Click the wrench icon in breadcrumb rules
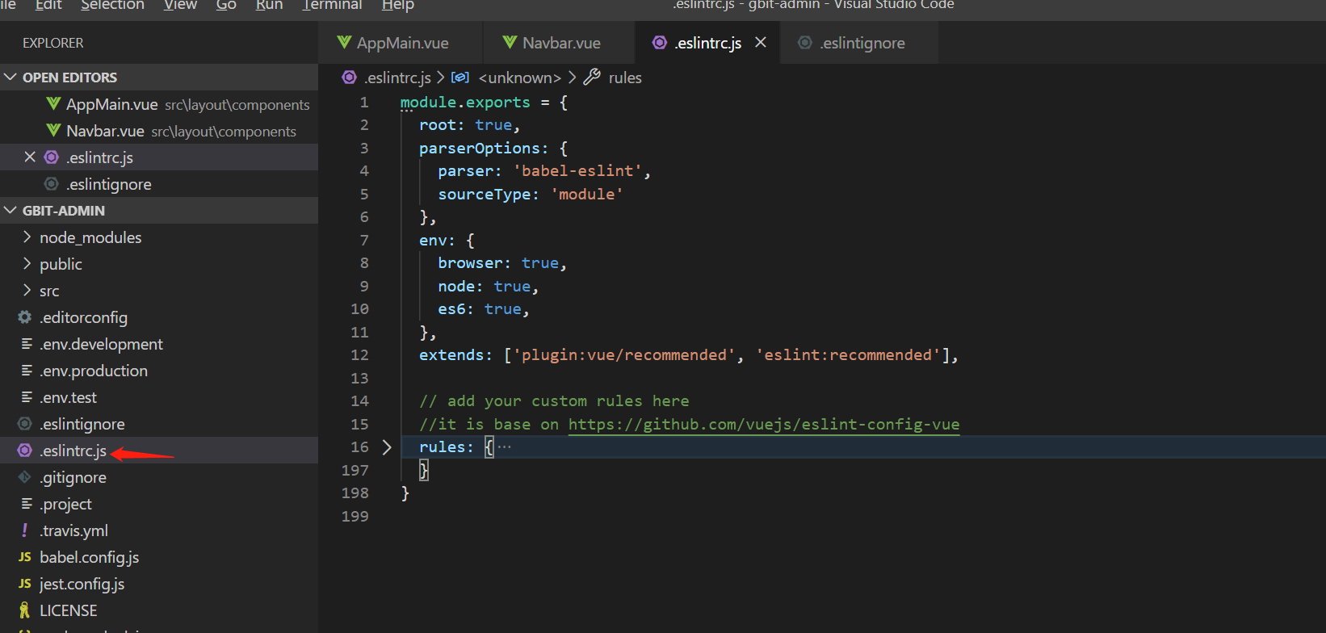This screenshot has width=1326, height=633. tap(592, 78)
